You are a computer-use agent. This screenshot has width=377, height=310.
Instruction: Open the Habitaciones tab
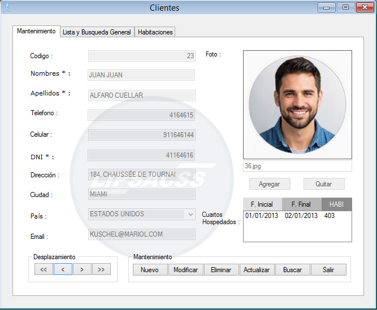click(x=155, y=32)
